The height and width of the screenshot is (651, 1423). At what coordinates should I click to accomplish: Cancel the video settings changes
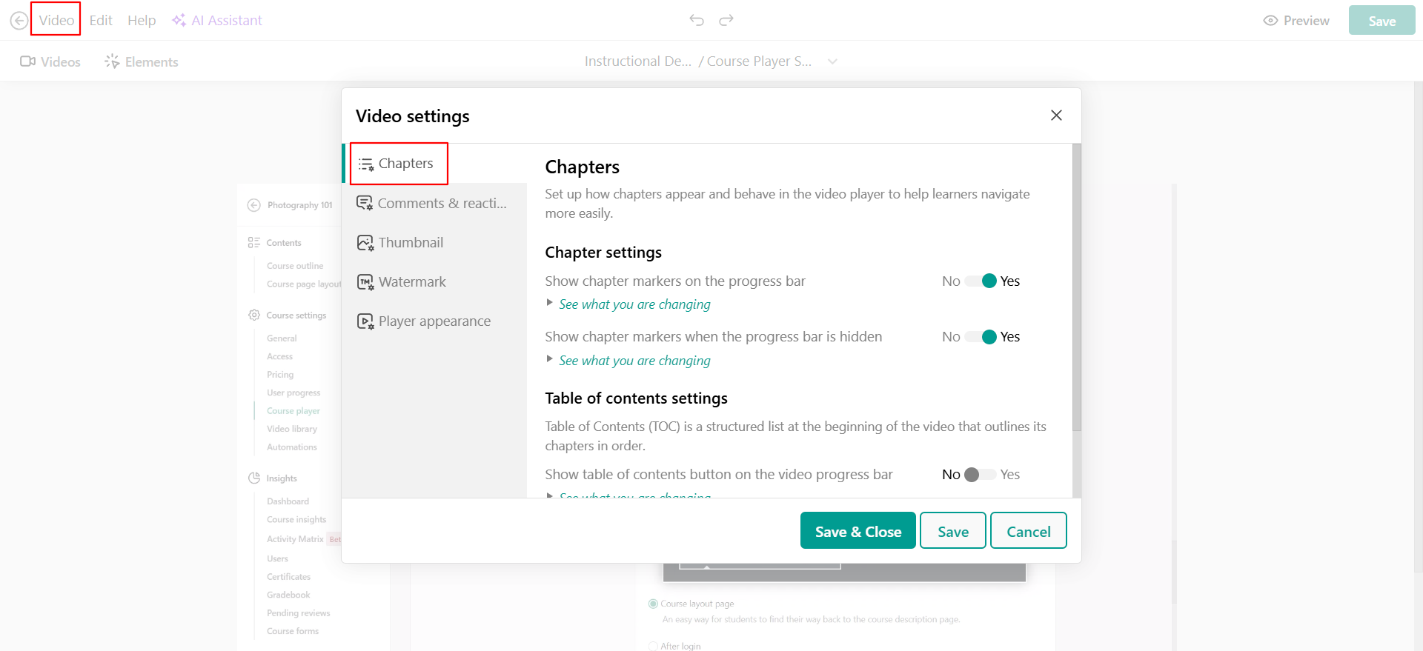pos(1029,531)
